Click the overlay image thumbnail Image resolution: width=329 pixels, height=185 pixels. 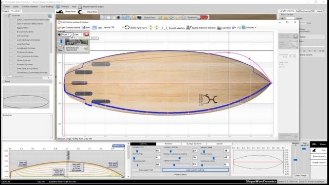click(77, 42)
